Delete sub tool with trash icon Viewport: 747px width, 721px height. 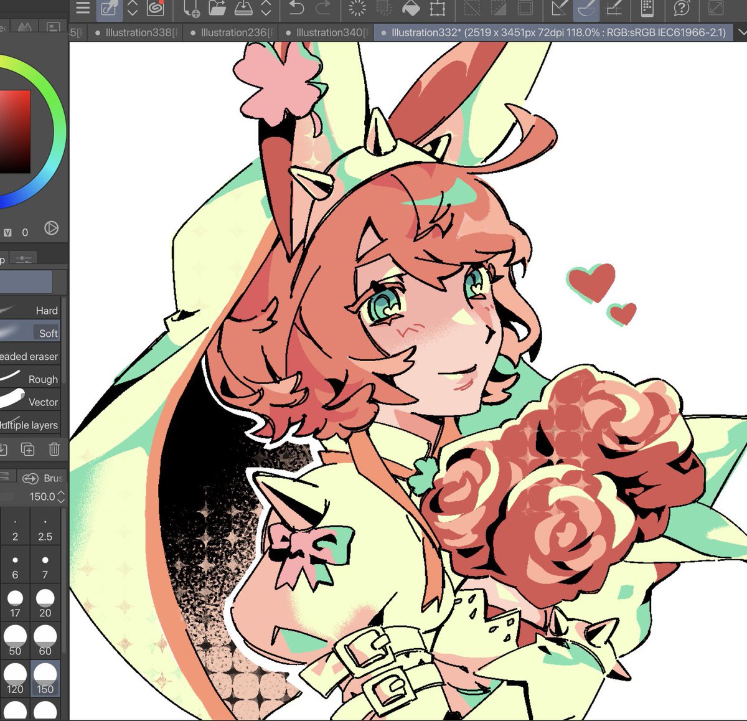pyautogui.click(x=54, y=449)
